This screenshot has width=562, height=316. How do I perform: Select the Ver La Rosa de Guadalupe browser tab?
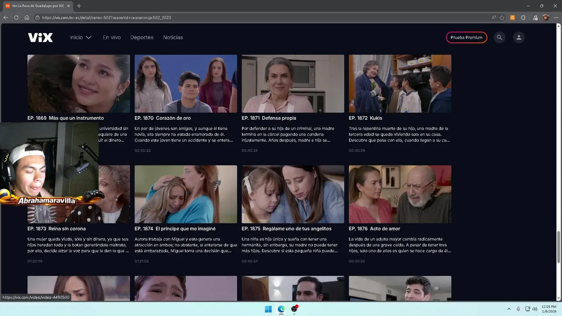click(x=37, y=6)
